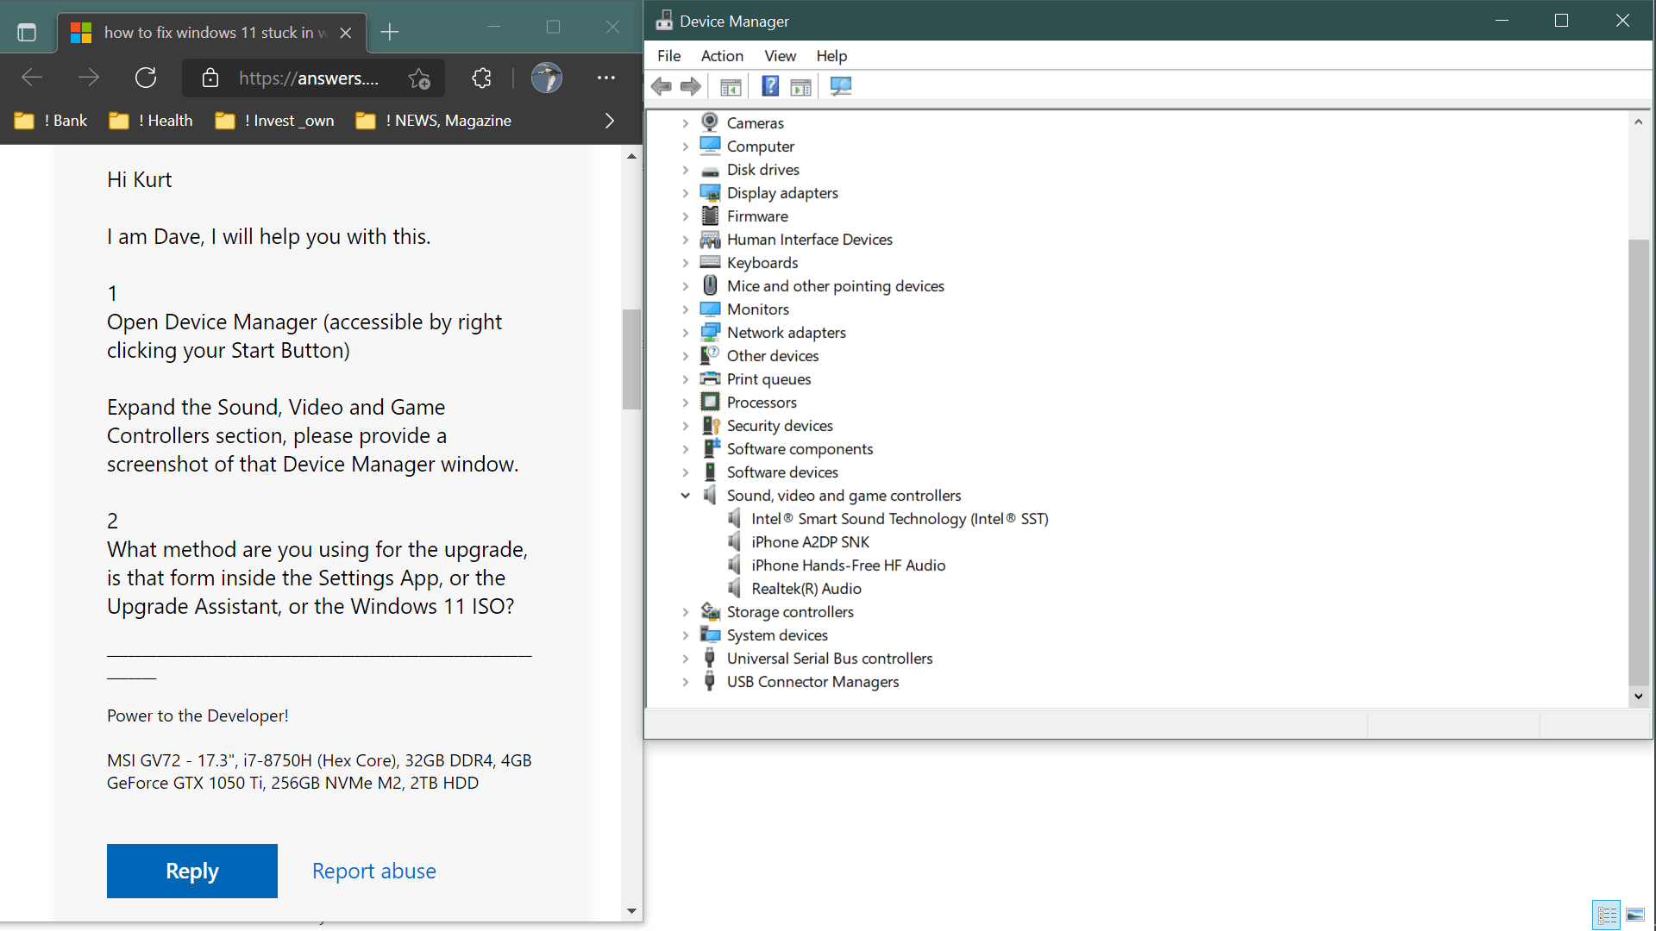1656x931 pixels.
Task: Open Help with the question mark toolbar icon
Action: (x=770, y=85)
